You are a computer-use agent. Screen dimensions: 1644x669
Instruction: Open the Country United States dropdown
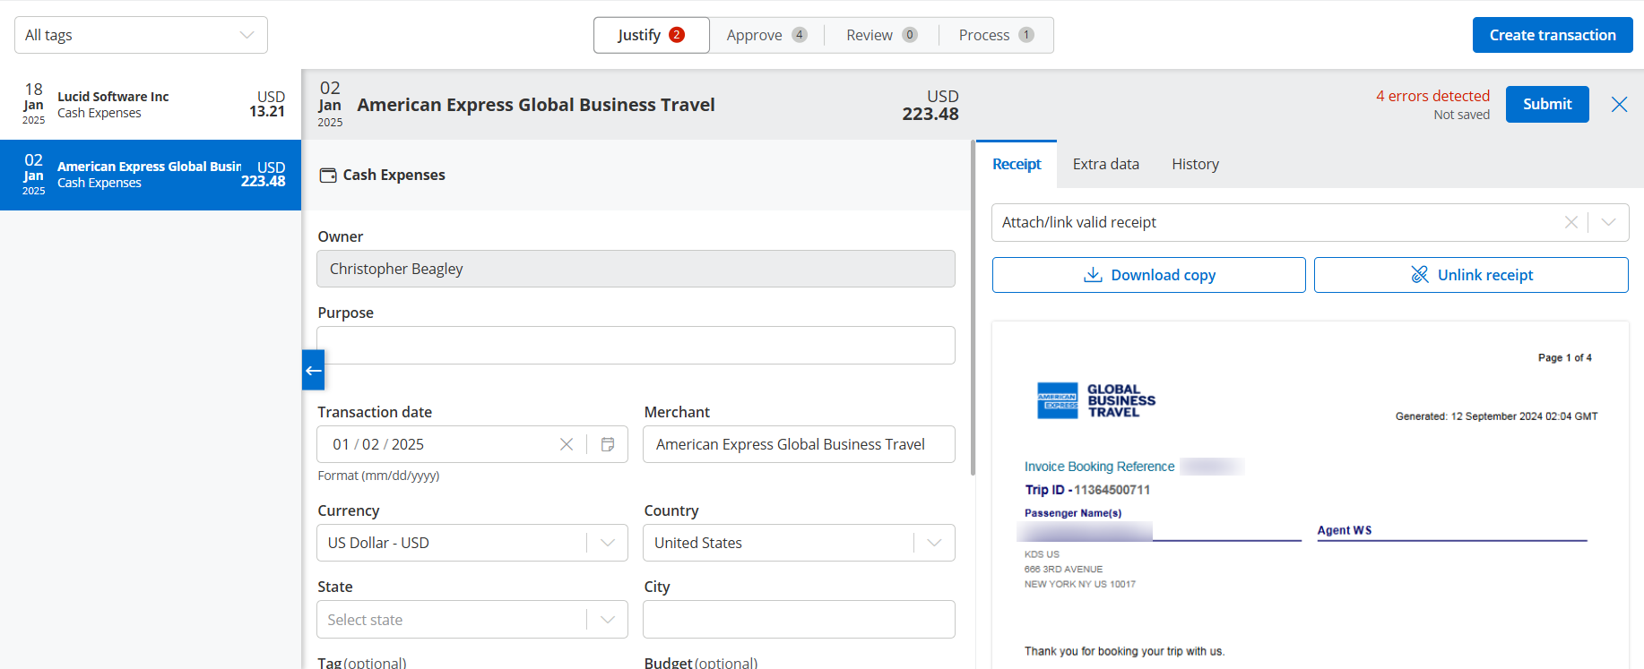pyautogui.click(x=799, y=543)
